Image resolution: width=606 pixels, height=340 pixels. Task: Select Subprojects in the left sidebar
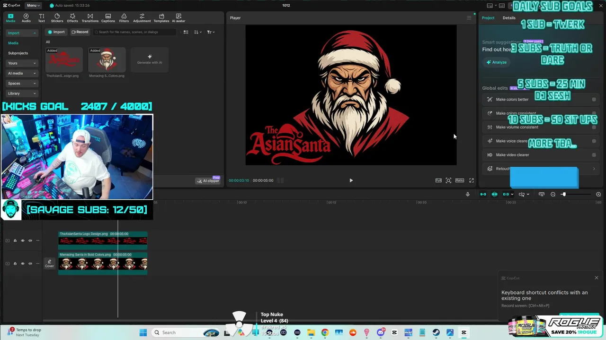tap(18, 53)
